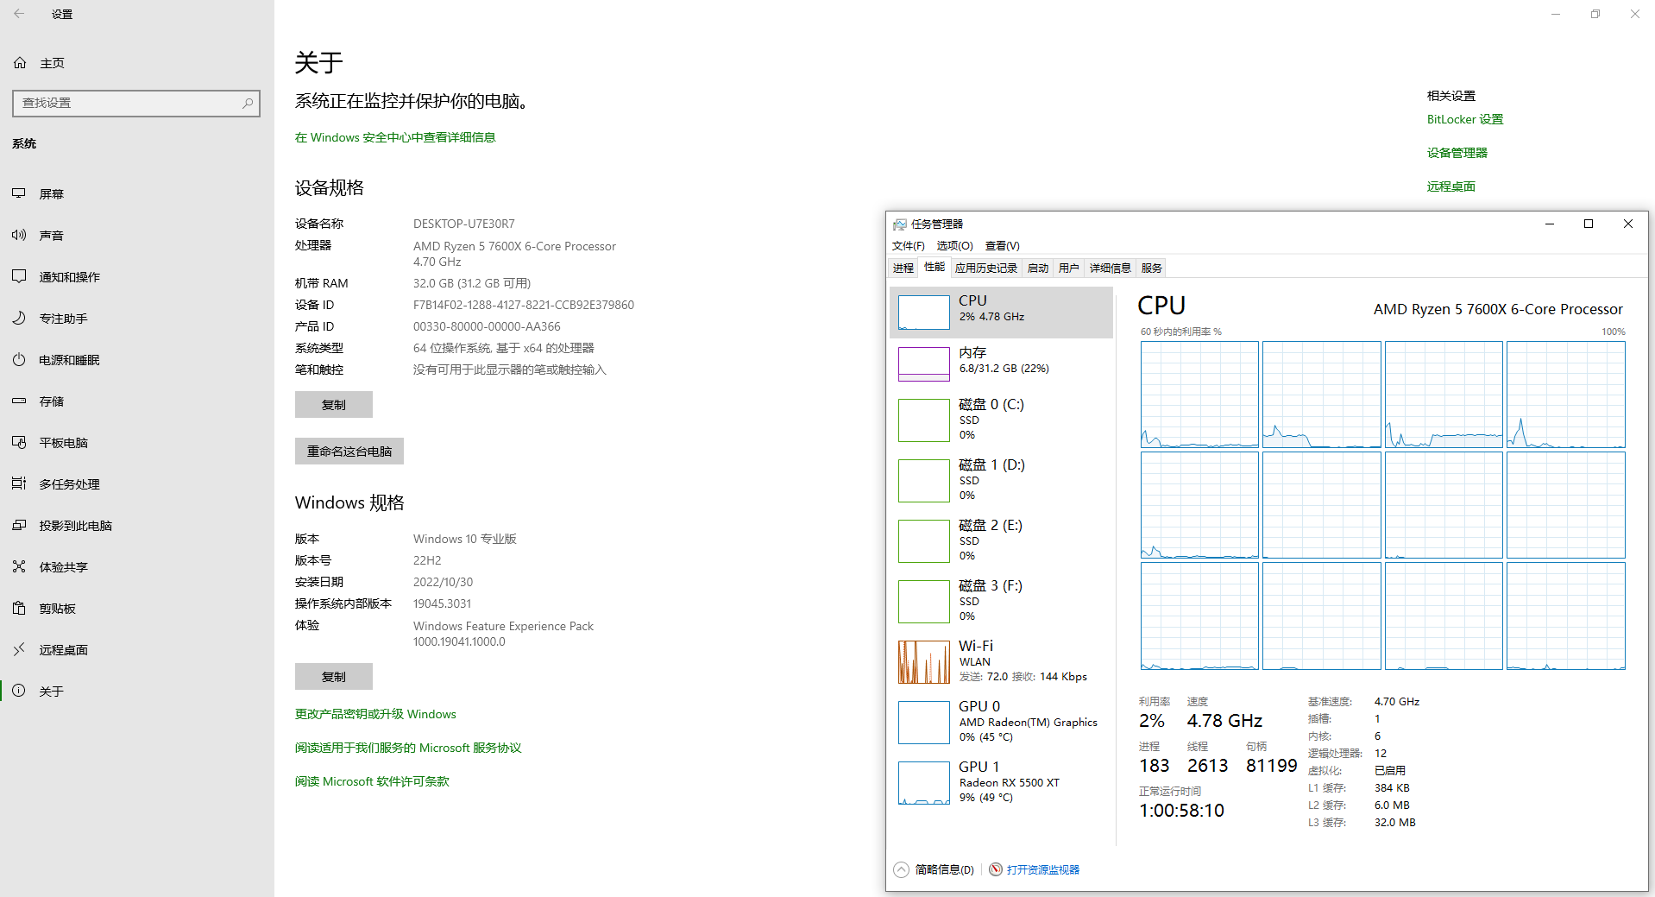Switch to the Services (服务) tab
The image size is (1655, 897).
coord(1152,268)
